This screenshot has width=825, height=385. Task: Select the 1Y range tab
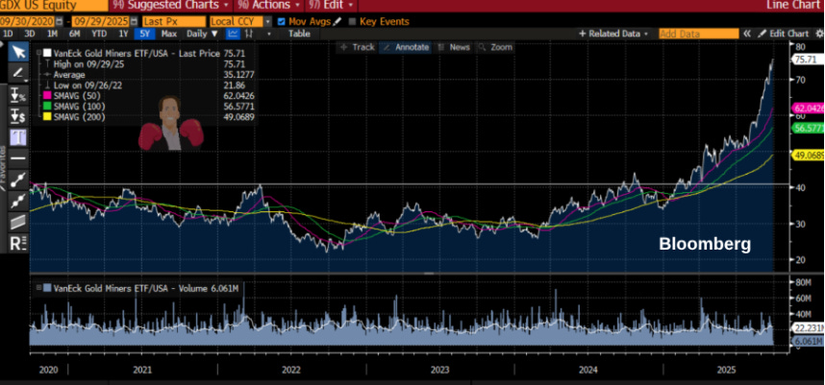pos(122,34)
